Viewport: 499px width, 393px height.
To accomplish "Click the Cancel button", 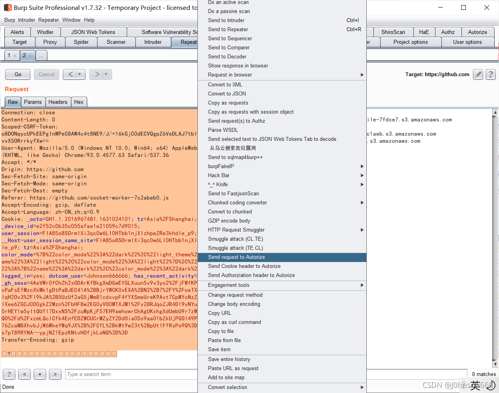I will (47, 74).
